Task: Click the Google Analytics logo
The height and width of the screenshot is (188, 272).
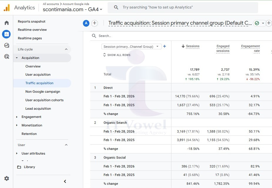Action: coord(7,8)
